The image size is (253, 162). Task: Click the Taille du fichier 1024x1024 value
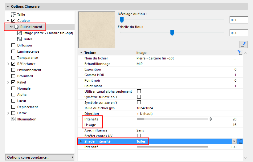(x=145, y=108)
